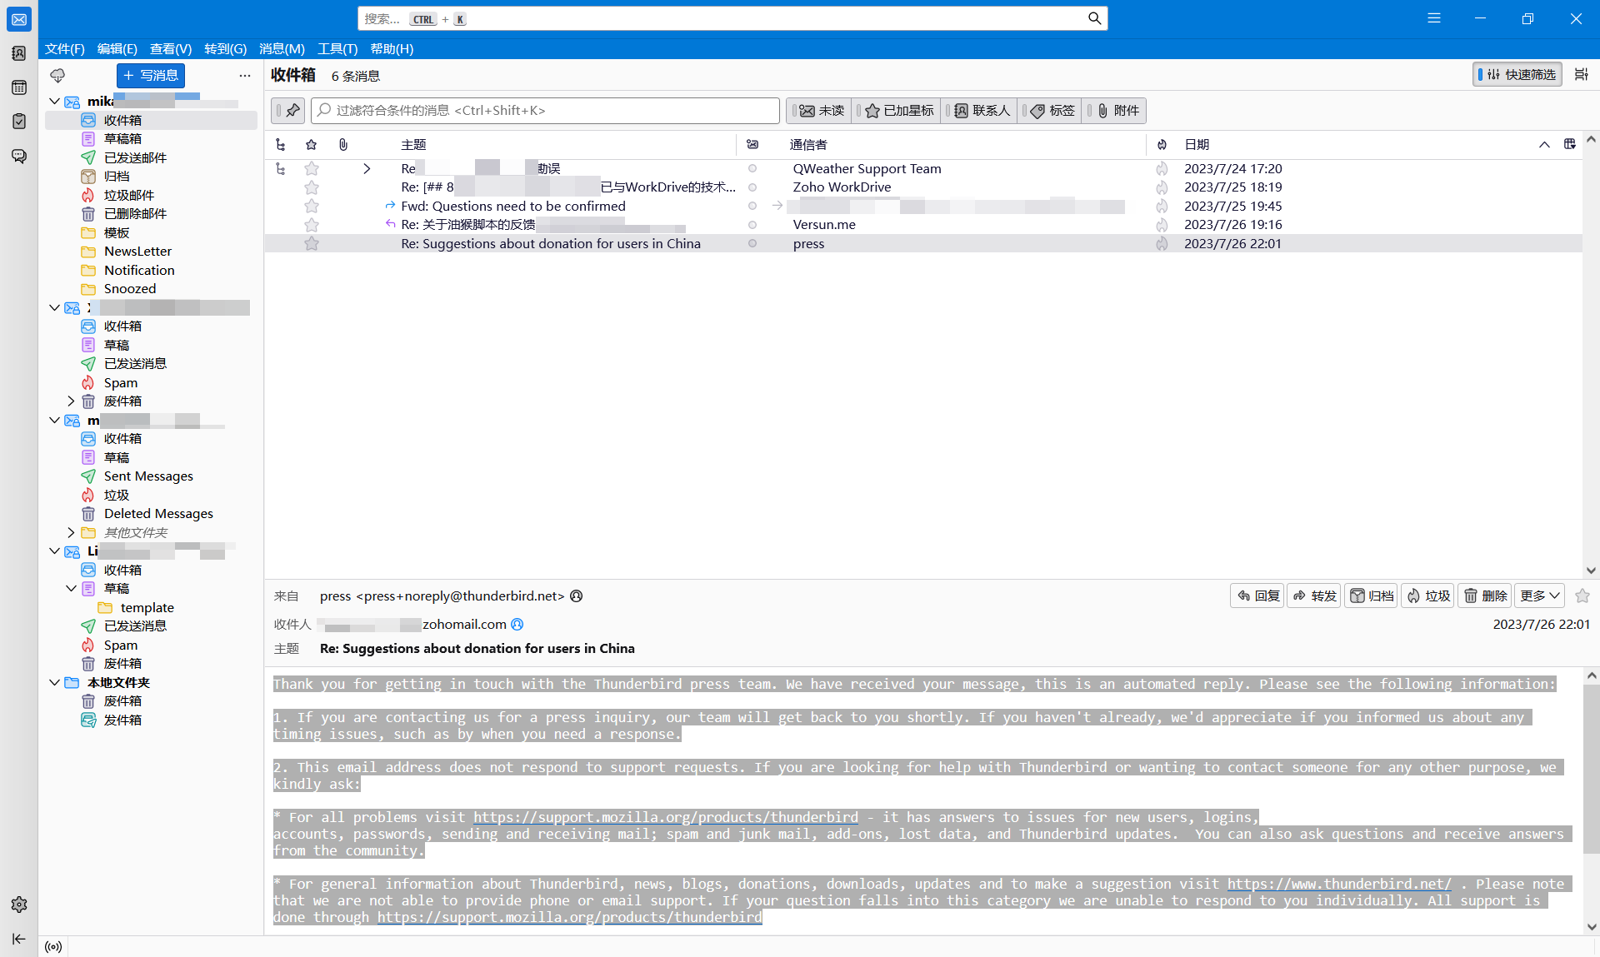The width and height of the screenshot is (1600, 957).
Task: Open the Message menu
Action: tap(282, 49)
